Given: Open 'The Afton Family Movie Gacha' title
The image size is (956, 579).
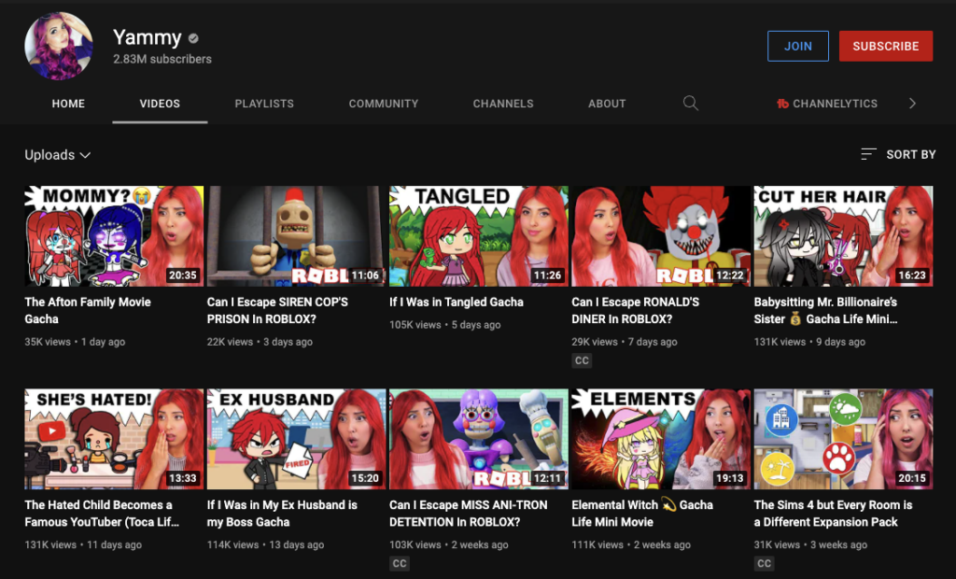Looking at the screenshot, I should [88, 311].
